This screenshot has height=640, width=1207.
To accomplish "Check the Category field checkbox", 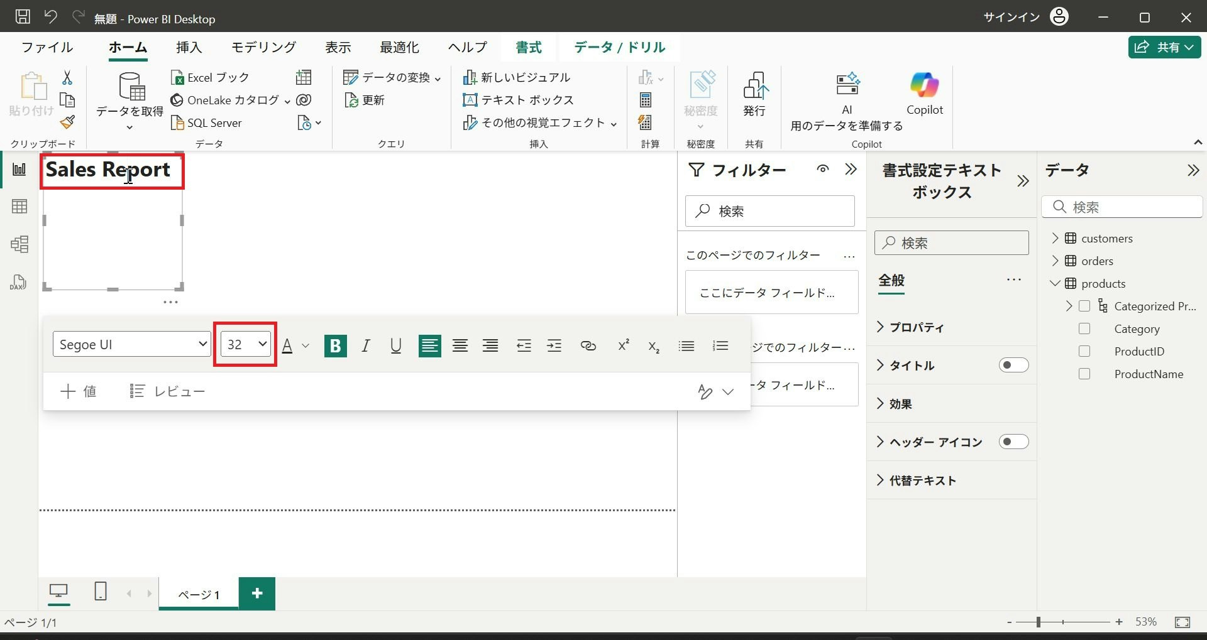I will (x=1084, y=328).
